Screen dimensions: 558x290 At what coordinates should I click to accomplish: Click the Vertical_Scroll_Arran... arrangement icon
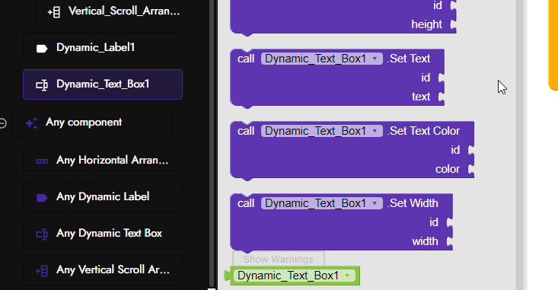coord(54,12)
